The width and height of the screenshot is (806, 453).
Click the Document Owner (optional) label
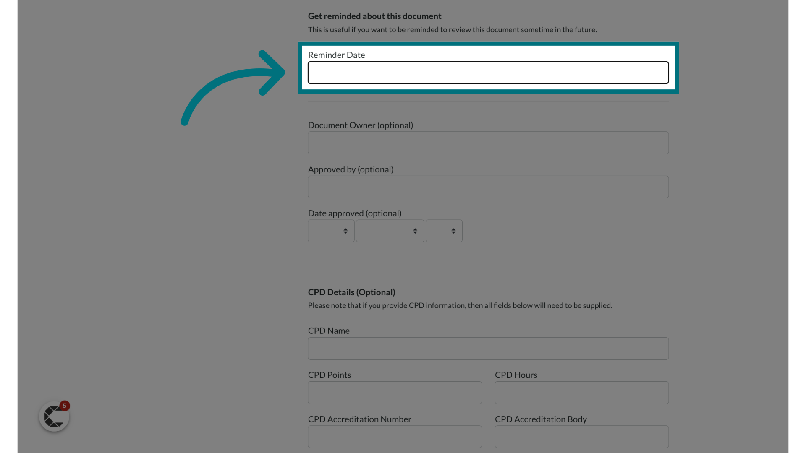click(x=360, y=125)
